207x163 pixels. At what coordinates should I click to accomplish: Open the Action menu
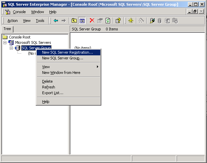coord(12,21)
